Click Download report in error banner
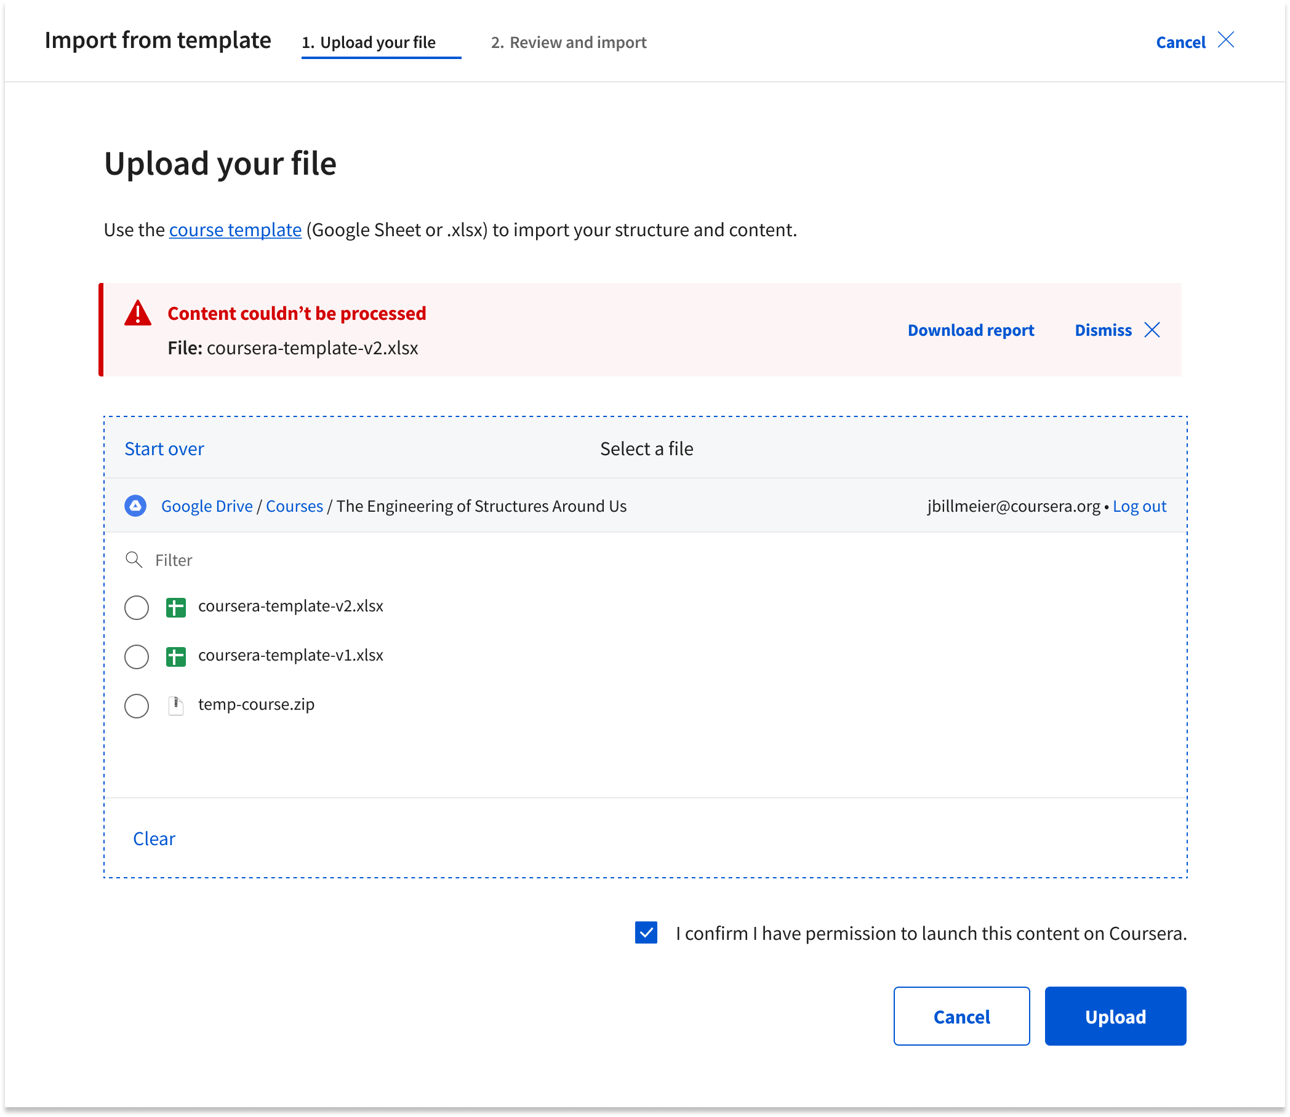1290x1117 pixels. 971,330
